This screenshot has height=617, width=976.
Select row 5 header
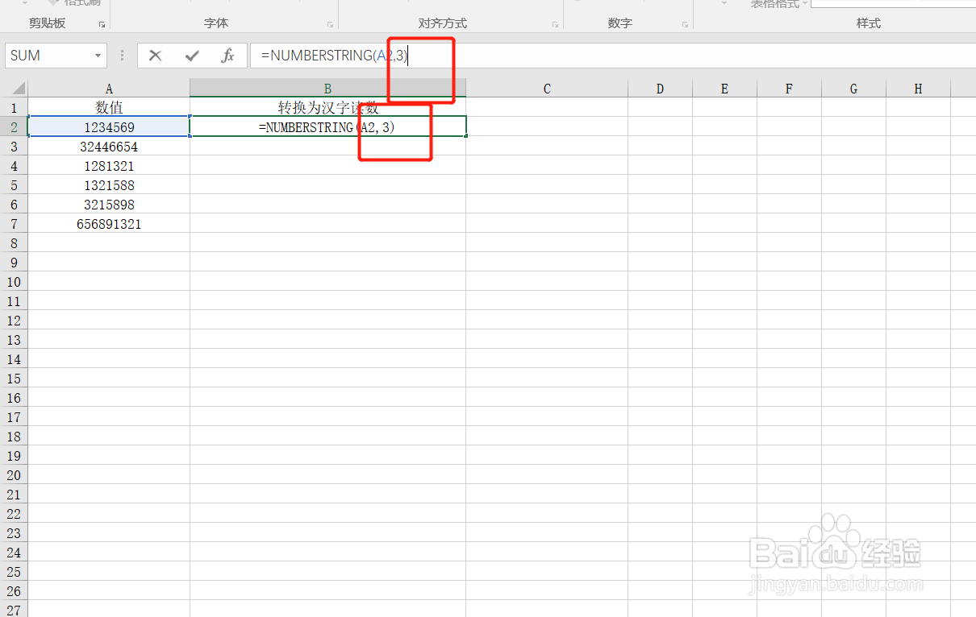click(14, 184)
